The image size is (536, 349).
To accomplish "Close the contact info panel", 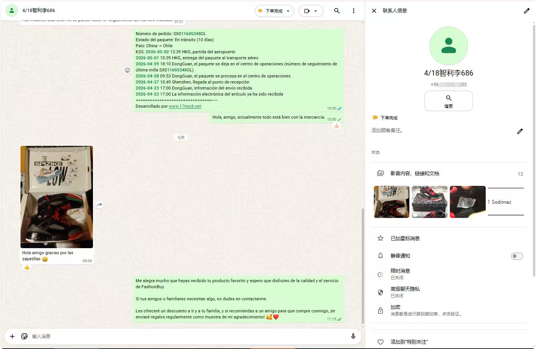I will [x=374, y=11].
